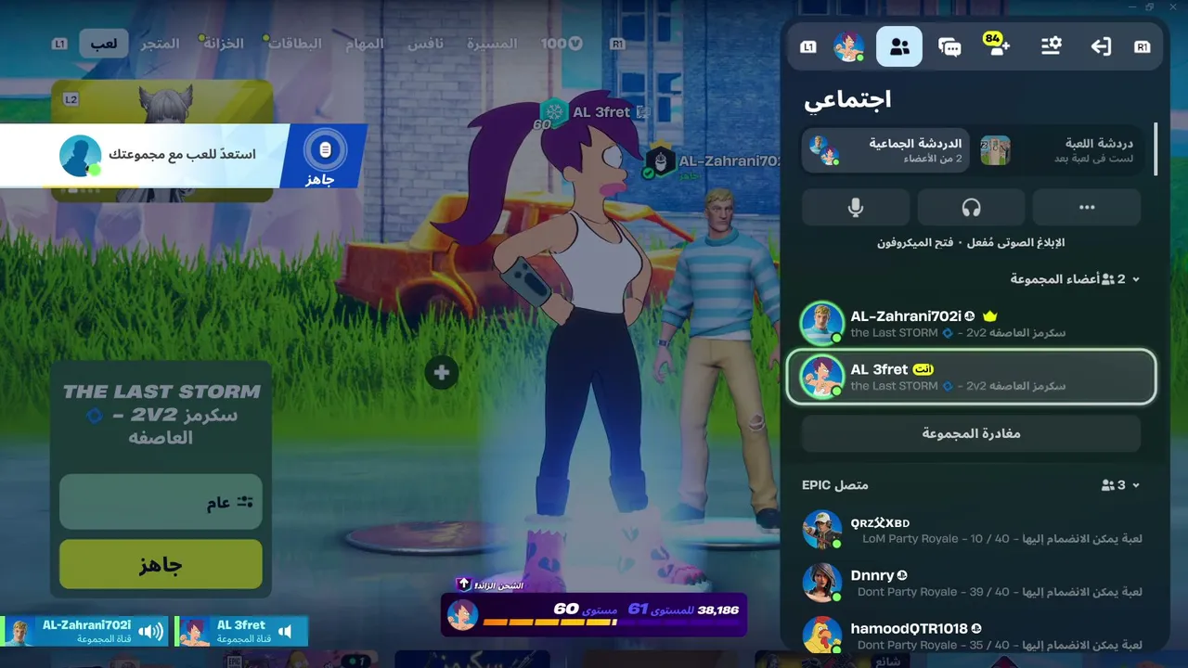Viewport: 1188px width, 668px height.
Task: Click the 38,186 XP value
Action: point(718,610)
